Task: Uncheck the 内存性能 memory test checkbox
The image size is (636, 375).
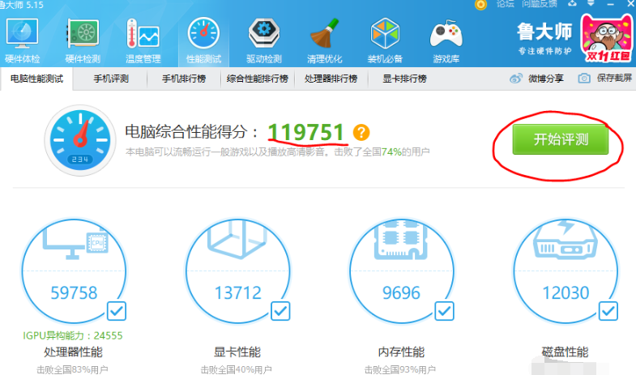Action: tap(444, 310)
